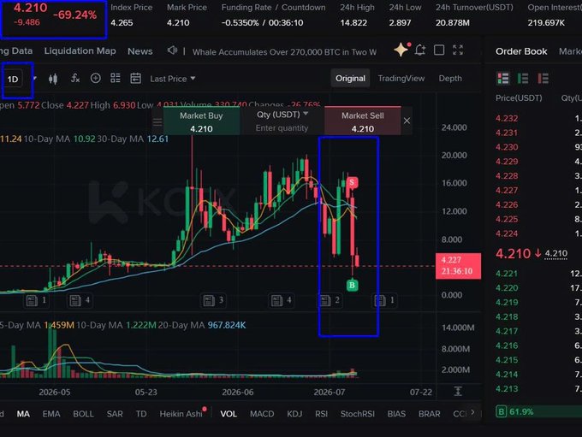Show asks-only order book view icon
This screenshot has height=437, width=582.
(x=543, y=79)
